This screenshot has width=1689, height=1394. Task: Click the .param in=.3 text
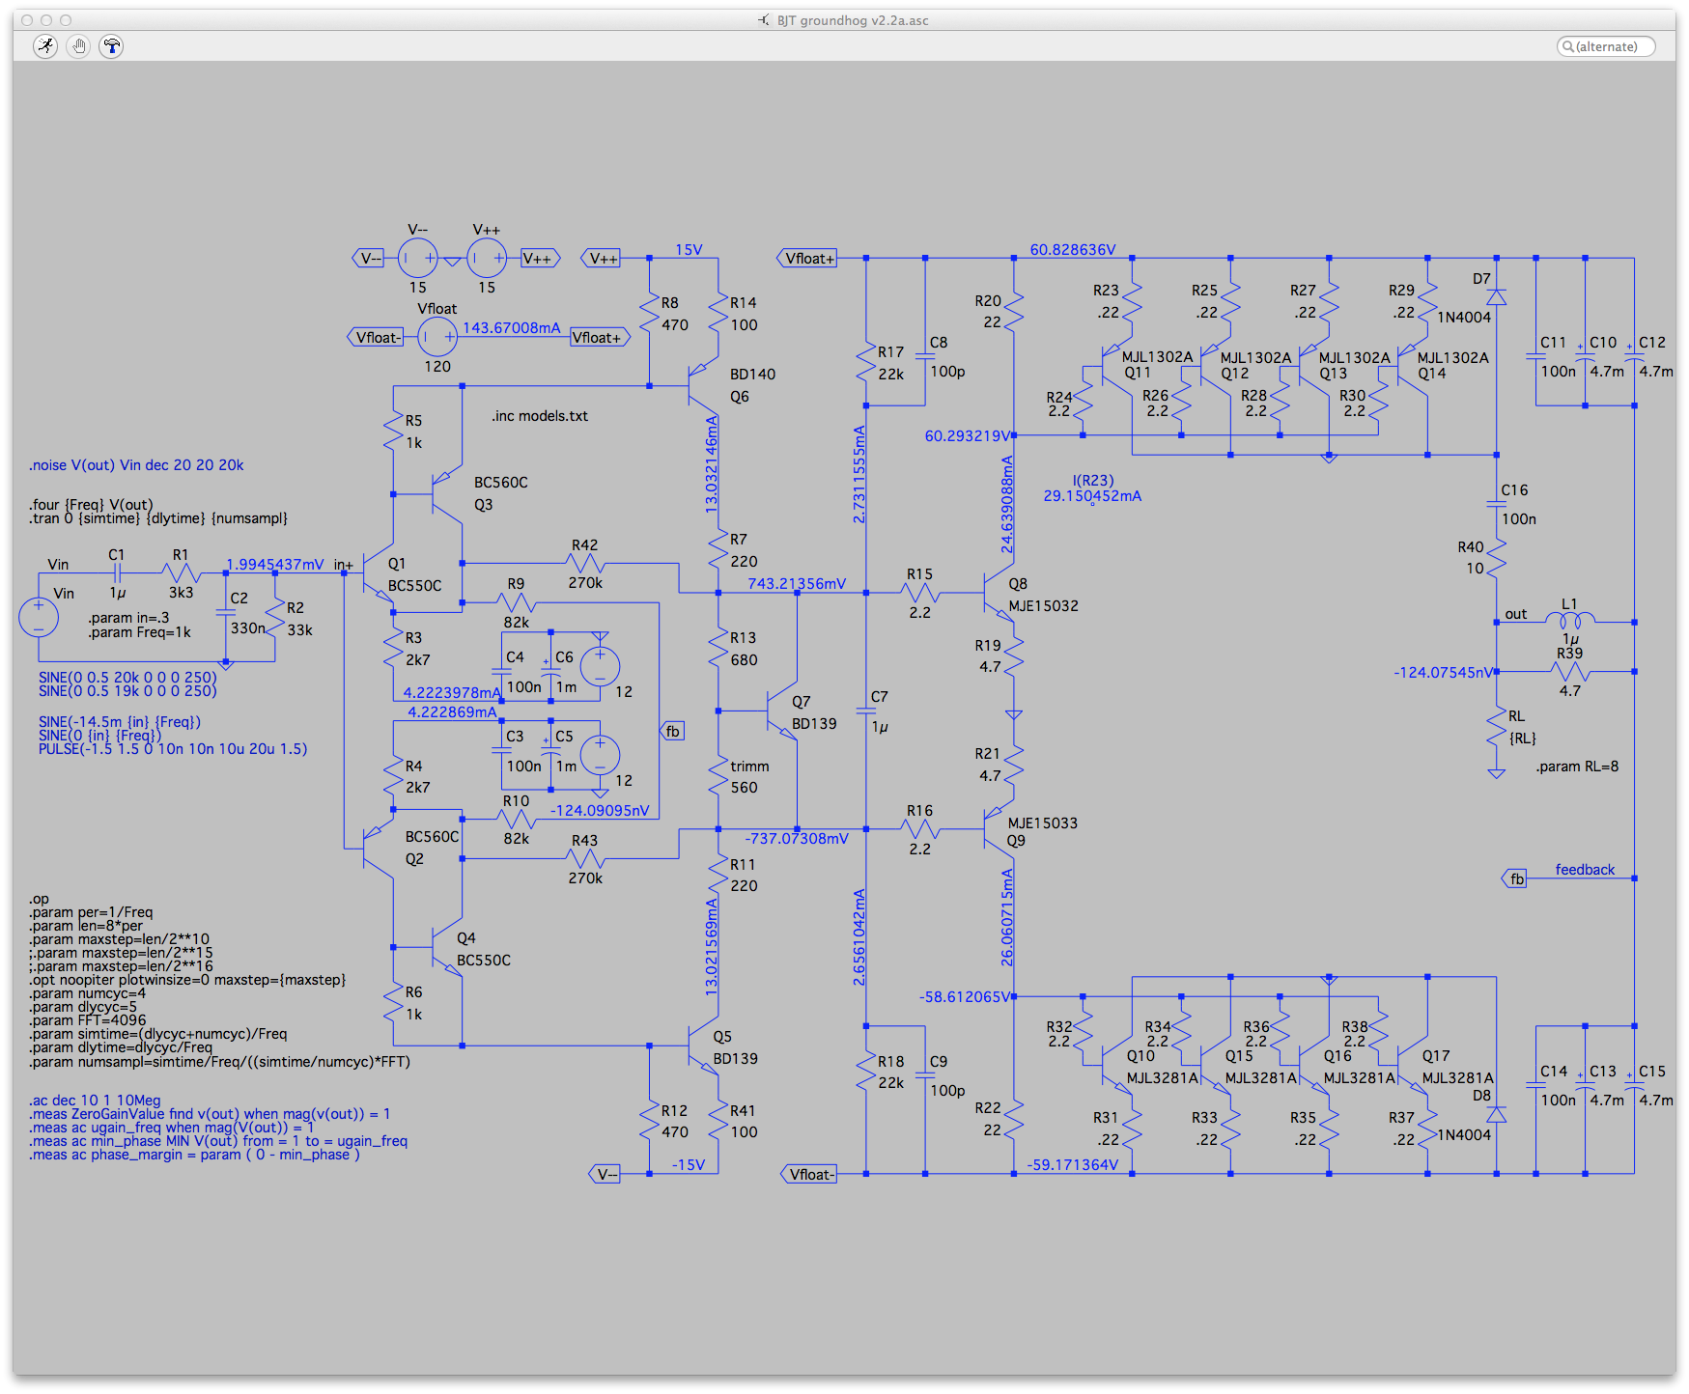pyautogui.click(x=128, y=618)
